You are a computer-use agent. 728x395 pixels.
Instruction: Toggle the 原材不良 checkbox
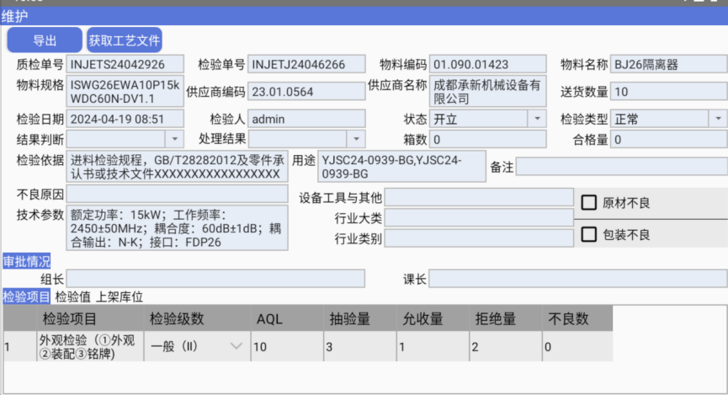(588, 202)
